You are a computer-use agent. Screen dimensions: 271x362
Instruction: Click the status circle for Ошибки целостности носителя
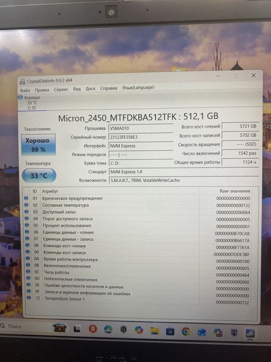tap(28, 285)
